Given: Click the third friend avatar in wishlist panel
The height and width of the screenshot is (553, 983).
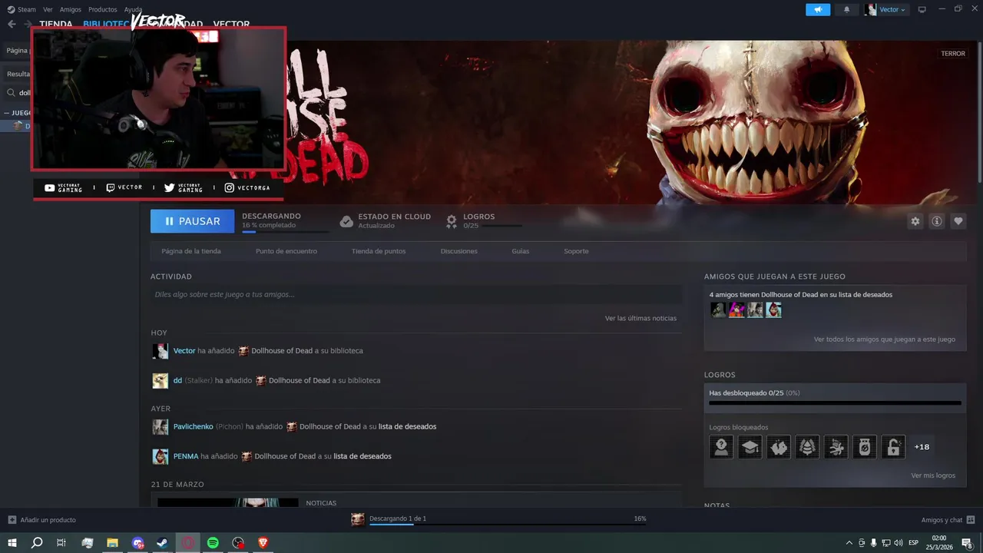Looking at the screenshot, I should pyautogui.click(x=755, y=310).
